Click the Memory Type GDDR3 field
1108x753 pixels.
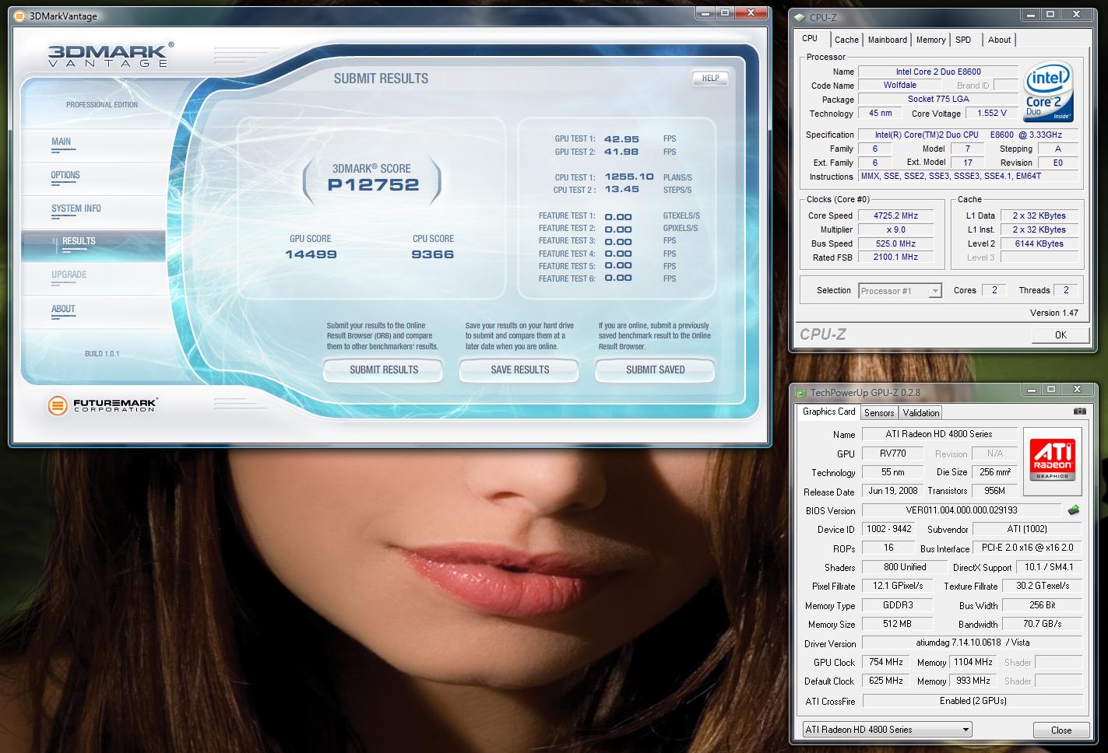(897, 604)
